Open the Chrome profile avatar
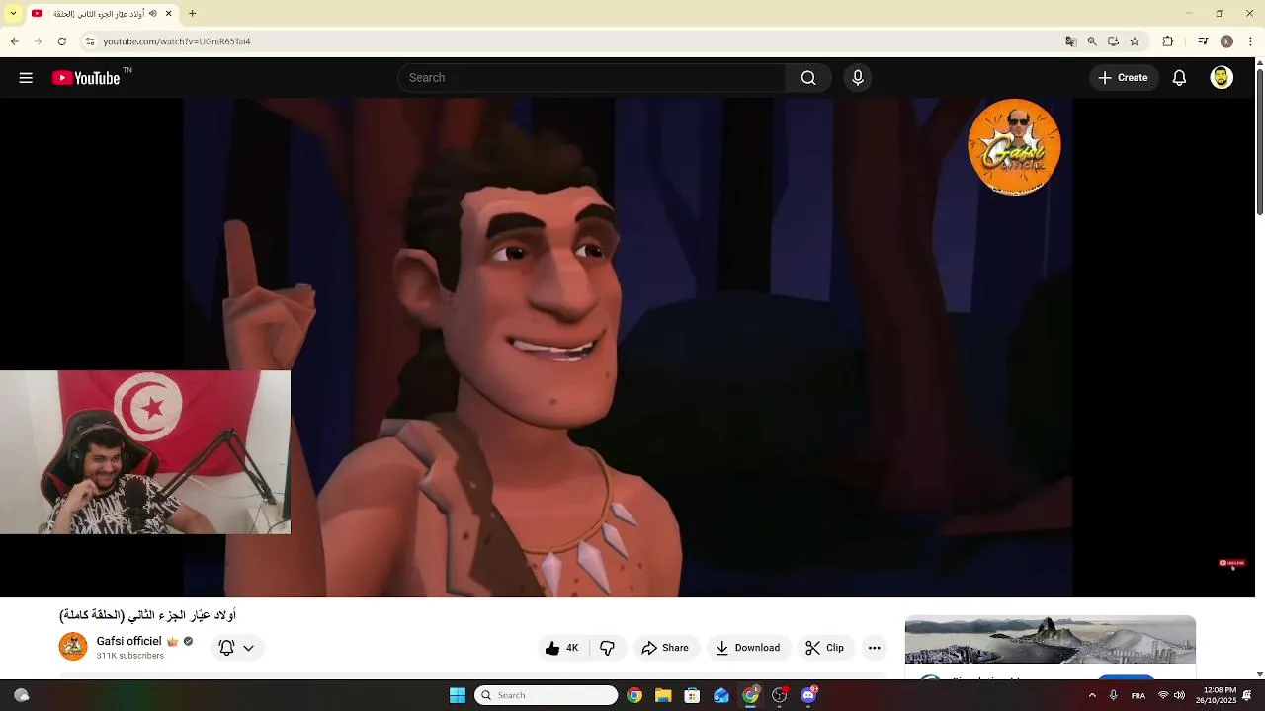Viewport: 1265px width, 711px height. click(1226, 41)
